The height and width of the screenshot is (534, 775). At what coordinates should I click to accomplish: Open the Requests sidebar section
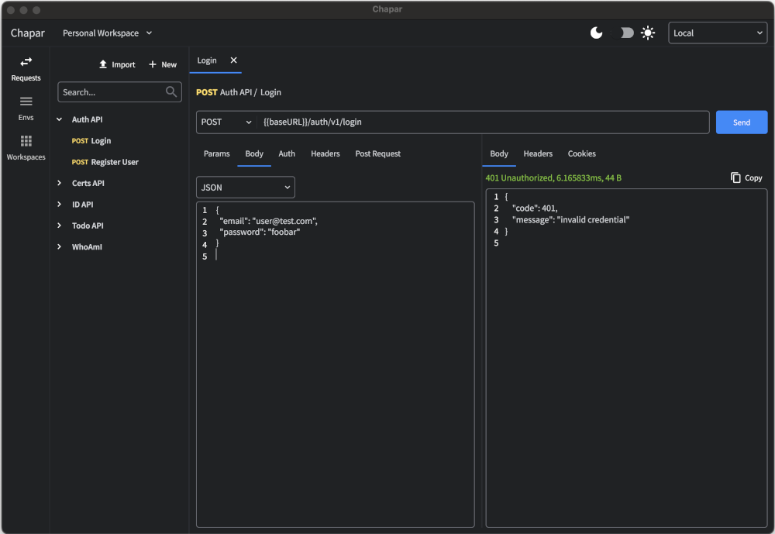26,69
